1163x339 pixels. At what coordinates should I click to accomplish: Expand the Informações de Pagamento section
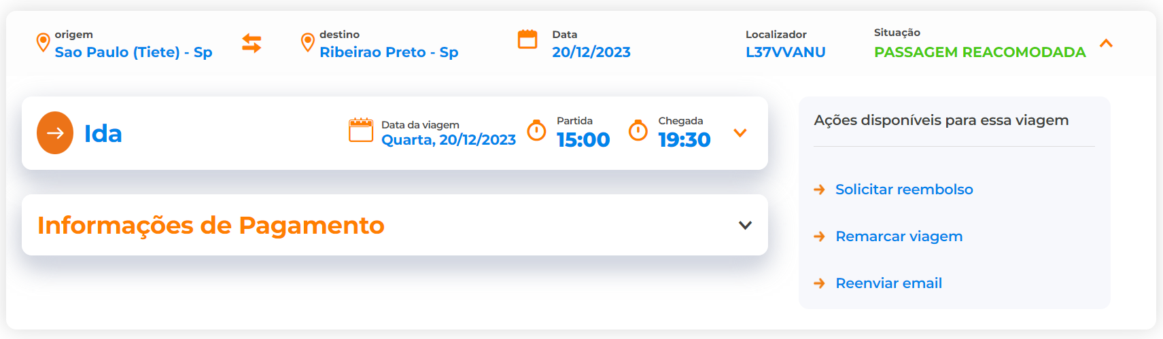click(x=745, y=226)
